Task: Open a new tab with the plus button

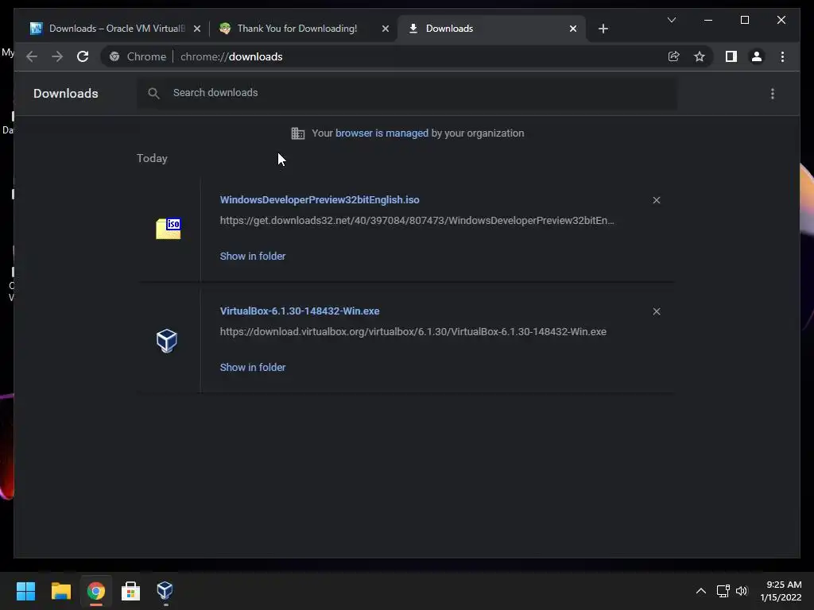Action: (x=603, y=29)
